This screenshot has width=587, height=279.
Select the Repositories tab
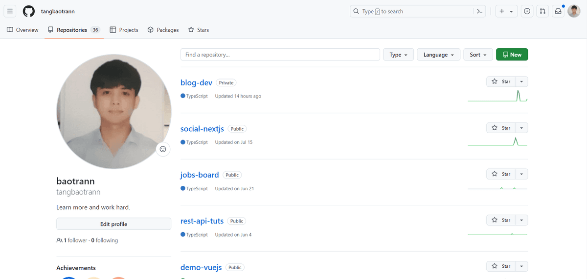(74, 30)
